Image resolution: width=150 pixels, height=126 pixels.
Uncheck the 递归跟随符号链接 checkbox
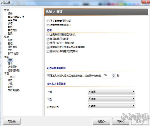click(x=48, y=39)
